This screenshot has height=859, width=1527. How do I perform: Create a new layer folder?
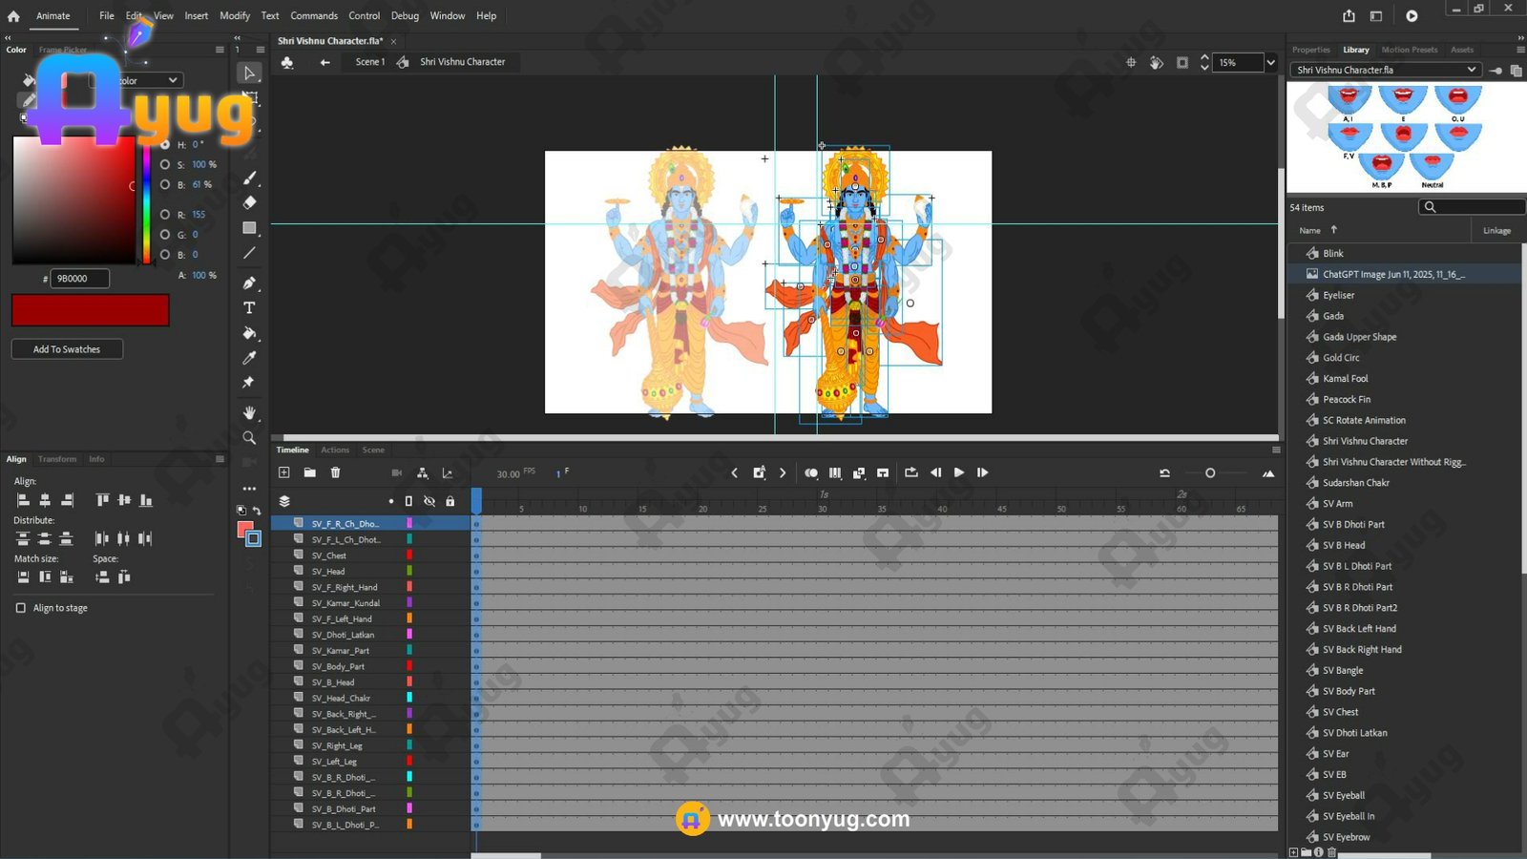[309, 472]
